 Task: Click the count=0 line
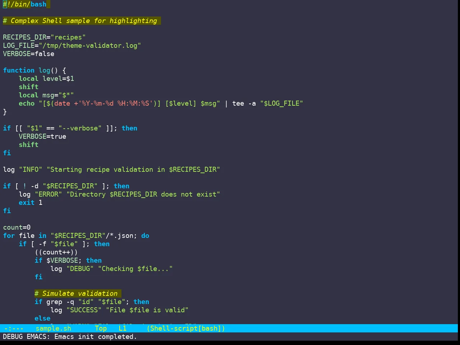(17, 227)
